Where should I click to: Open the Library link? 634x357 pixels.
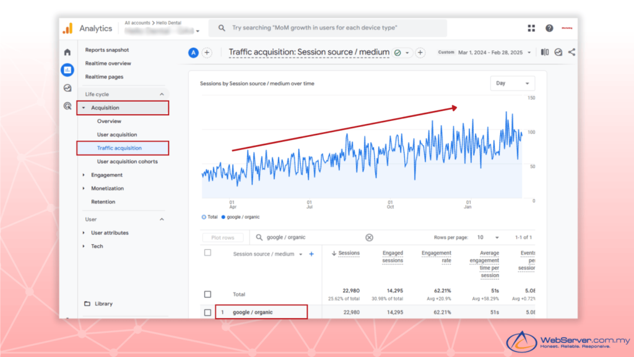103,304
